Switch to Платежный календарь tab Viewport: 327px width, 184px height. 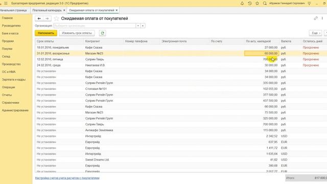coord(47,10)
